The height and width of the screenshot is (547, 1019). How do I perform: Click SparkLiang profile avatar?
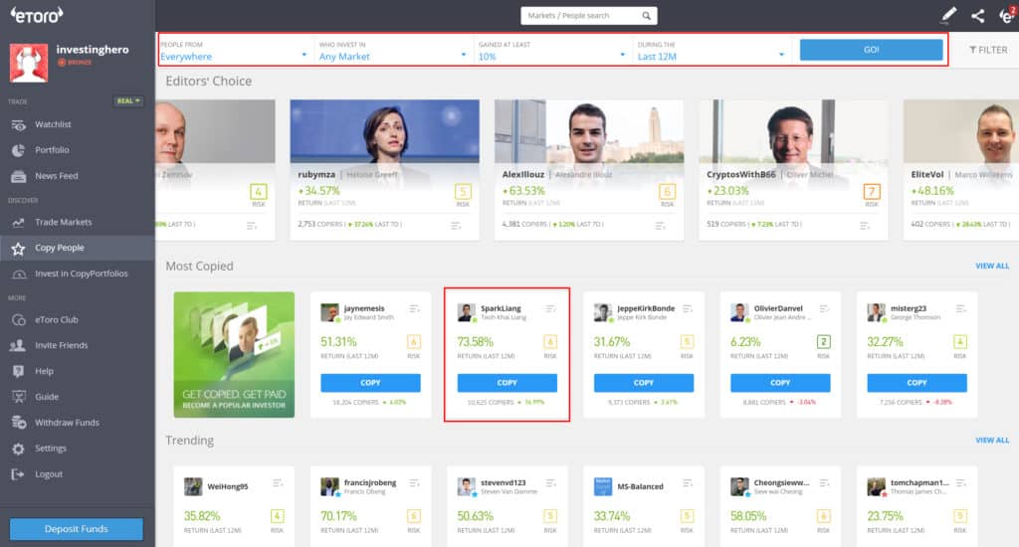click(x=466, y=312)
